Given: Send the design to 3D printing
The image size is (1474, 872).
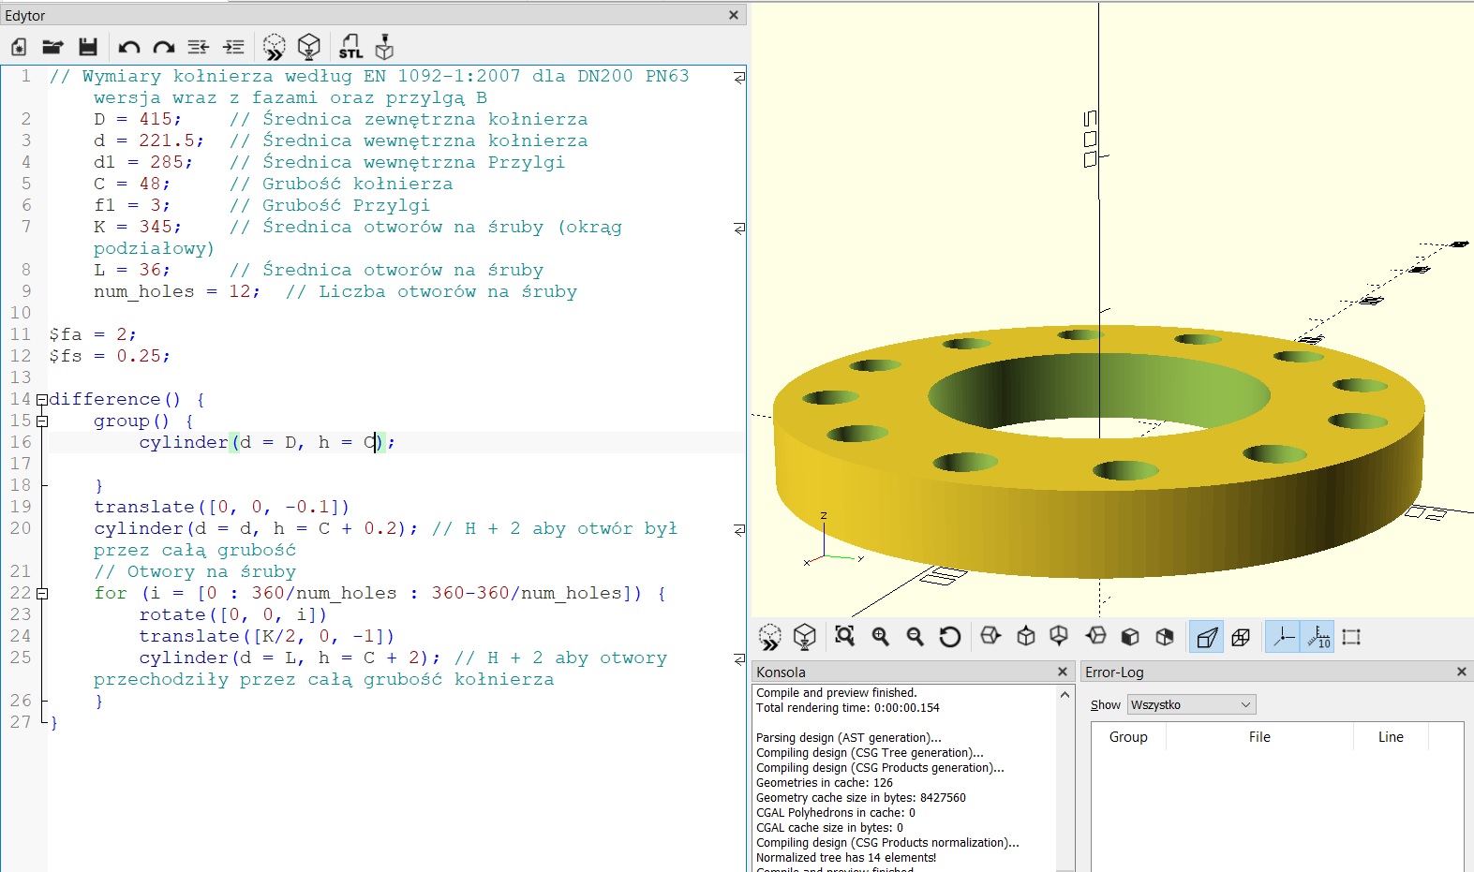Looking at the screenshot, I should pyautogui.click(x=384, y=47).
